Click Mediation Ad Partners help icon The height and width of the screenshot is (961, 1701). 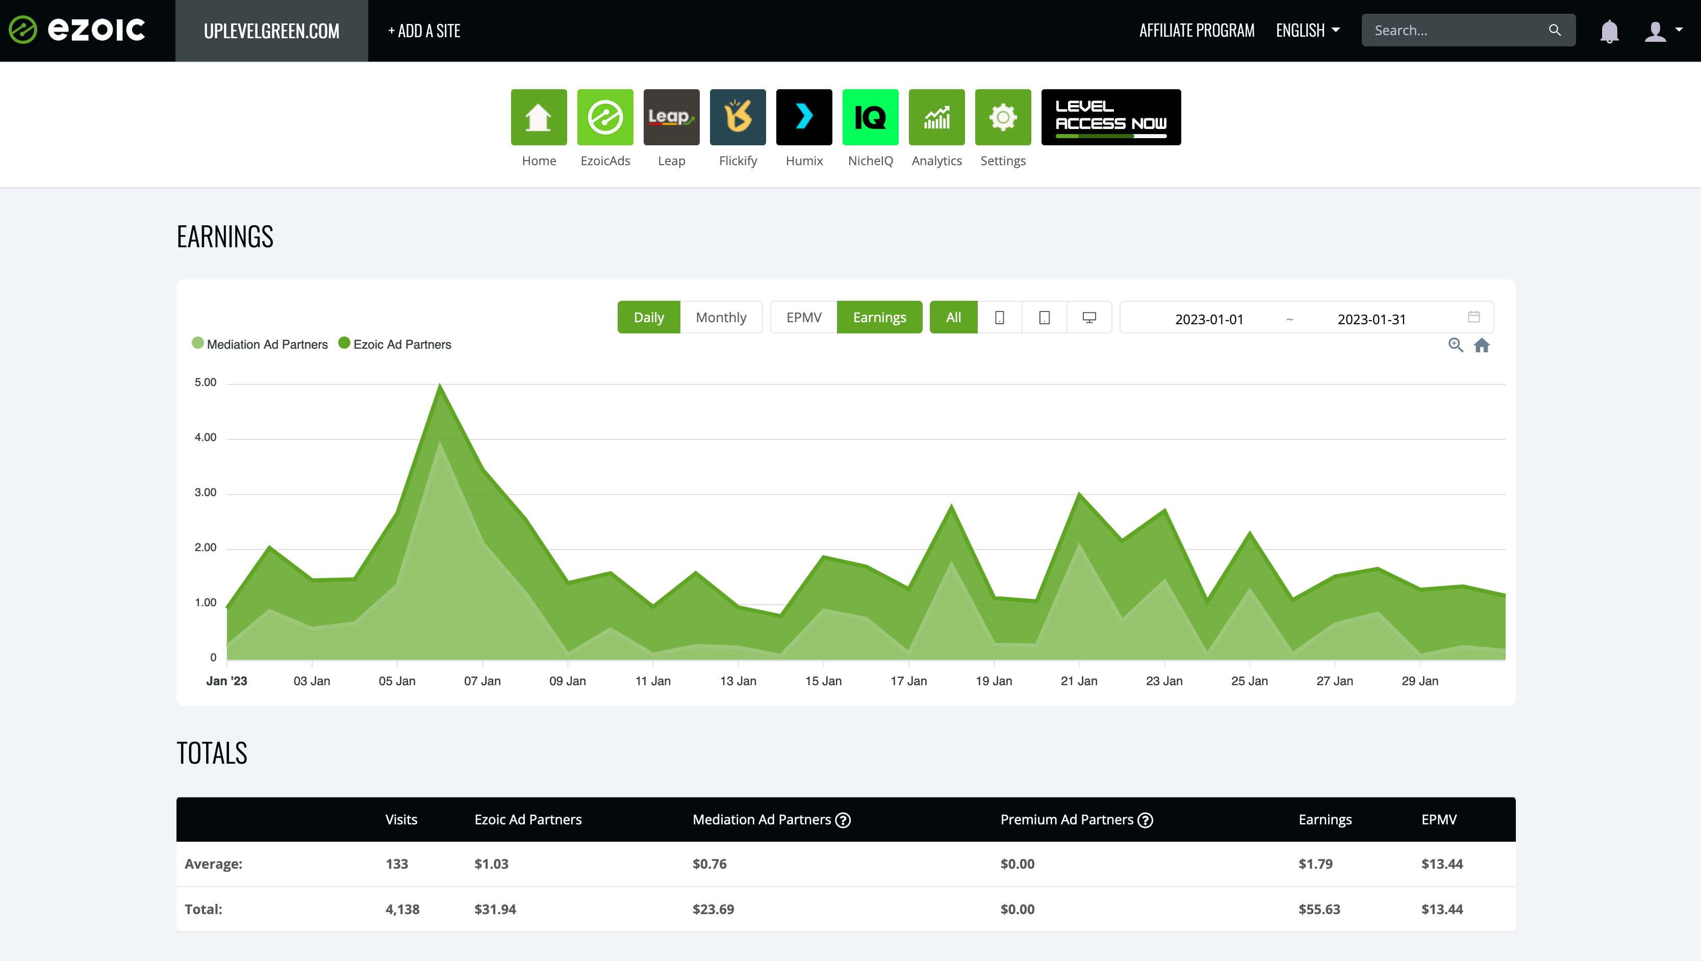pyautogui.click(x=843, y=820)
